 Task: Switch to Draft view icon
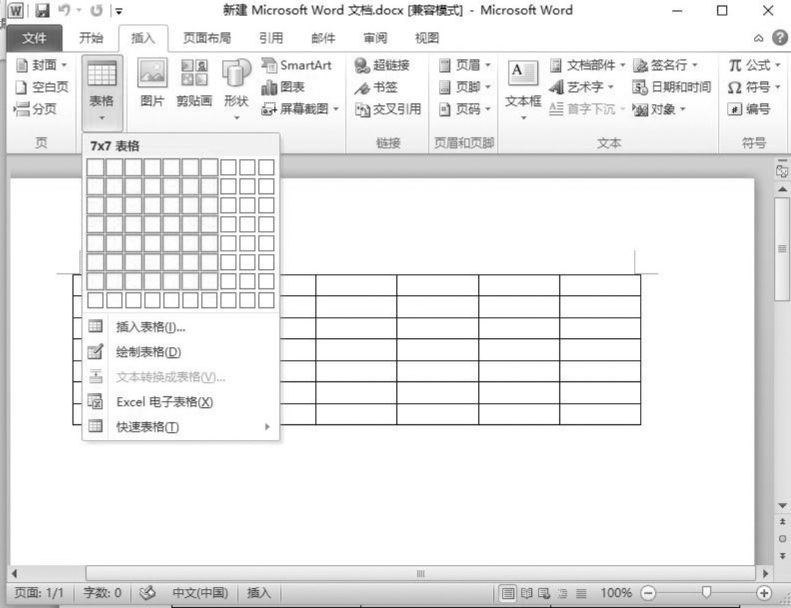[581, 593]
